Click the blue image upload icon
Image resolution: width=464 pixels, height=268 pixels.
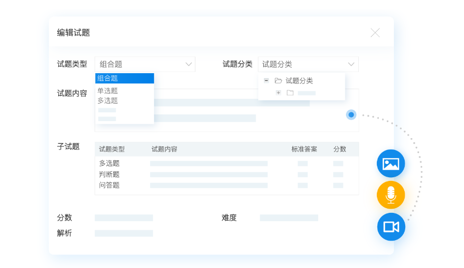tap(391, 164)
